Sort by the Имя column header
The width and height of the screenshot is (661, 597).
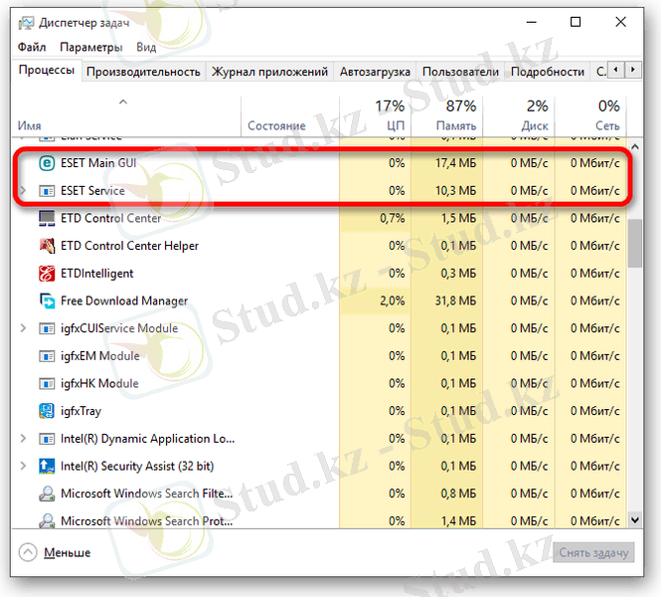point(126,116)
